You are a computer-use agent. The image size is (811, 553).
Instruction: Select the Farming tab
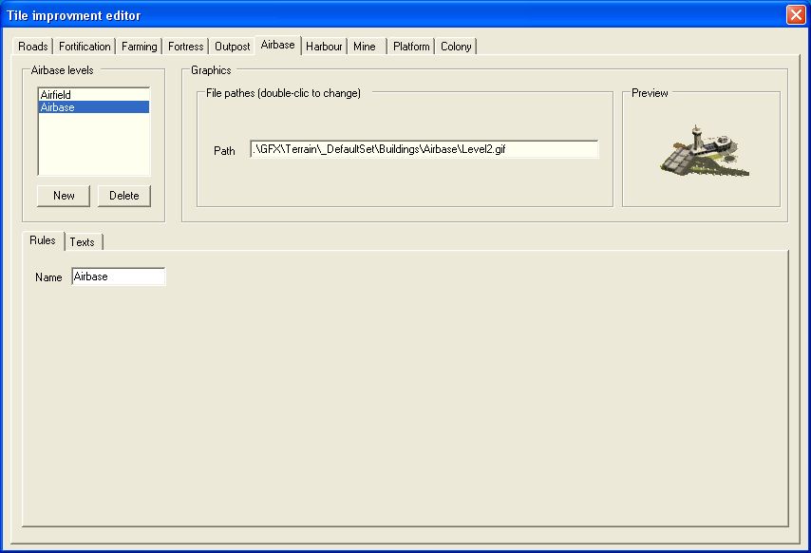click(x=140, y=47)
